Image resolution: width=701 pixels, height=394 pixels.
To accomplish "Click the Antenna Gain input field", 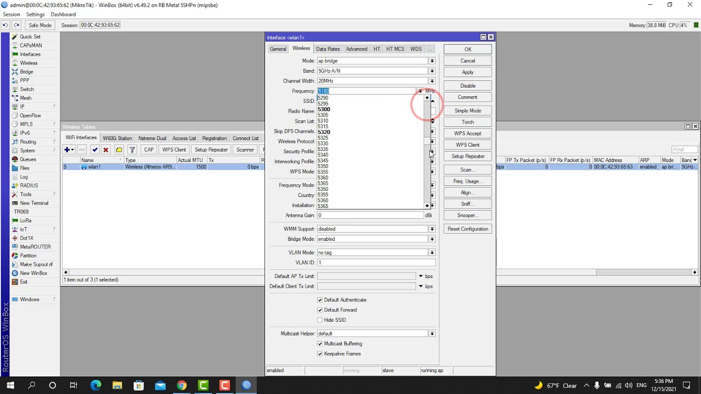I will tap(370, 216).
